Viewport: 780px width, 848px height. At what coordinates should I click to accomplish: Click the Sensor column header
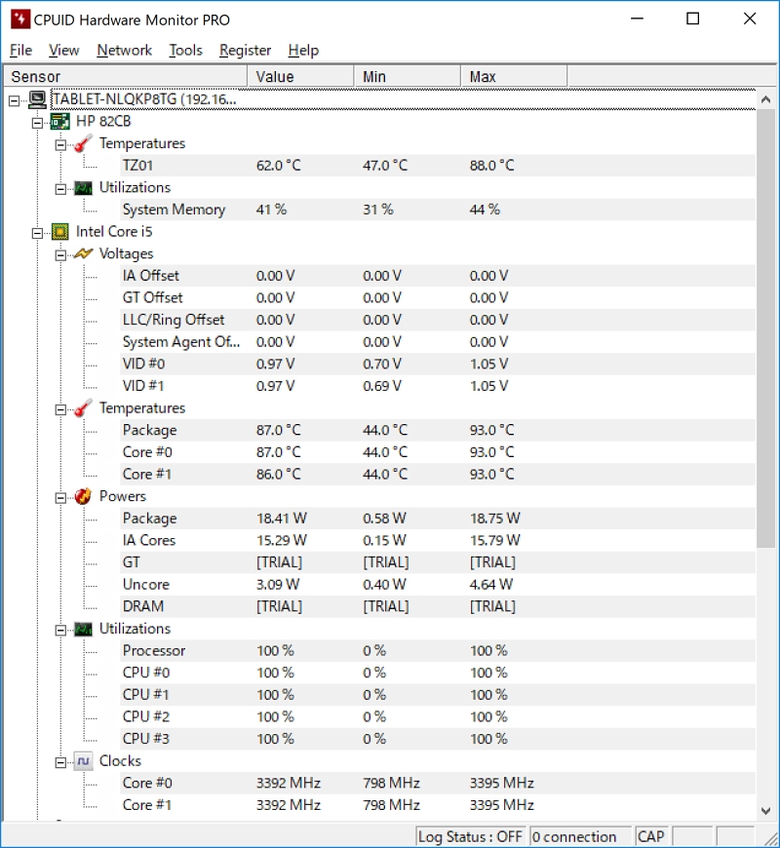point(126,76)
